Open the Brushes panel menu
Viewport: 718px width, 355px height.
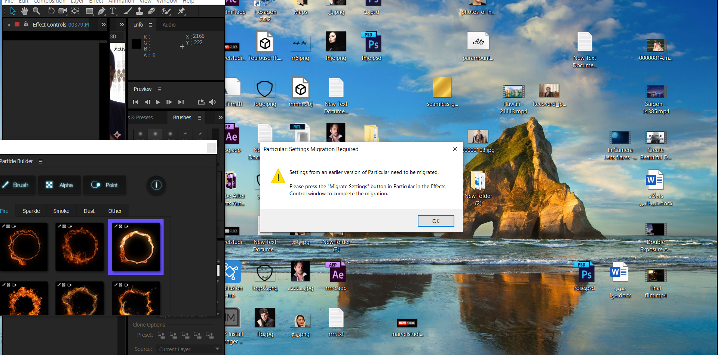[199, 118]
